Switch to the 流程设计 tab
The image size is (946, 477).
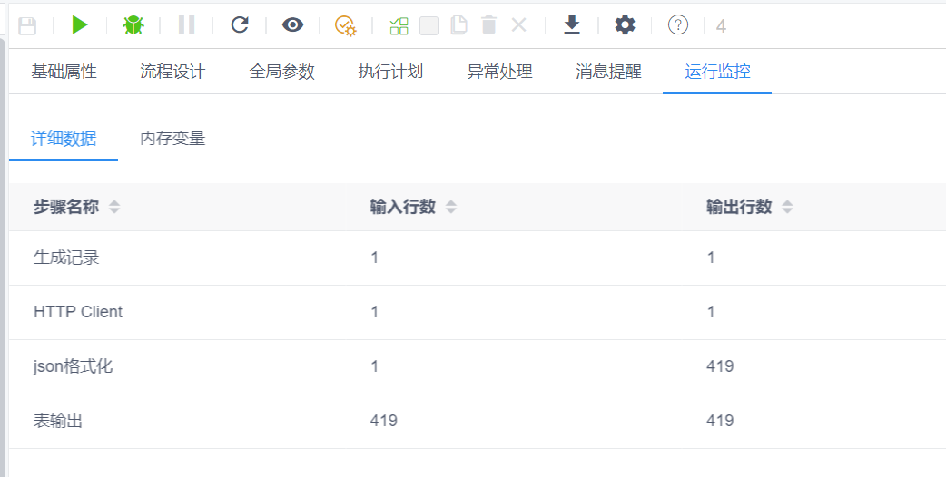pos(172,72)
